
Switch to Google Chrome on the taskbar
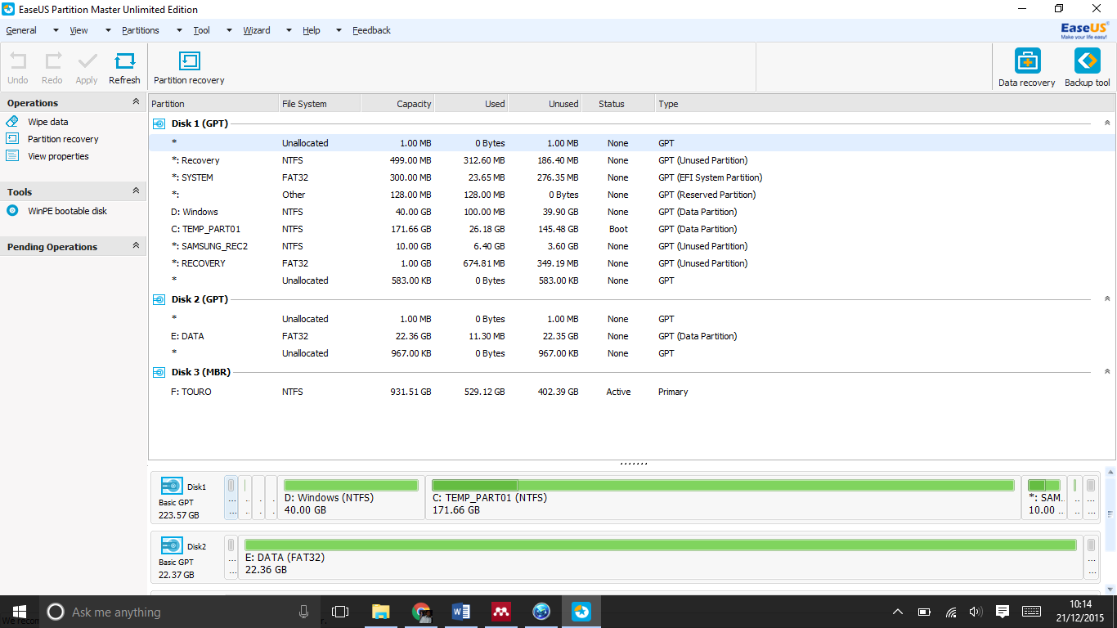tap(421, 612)
